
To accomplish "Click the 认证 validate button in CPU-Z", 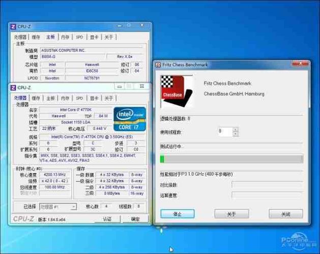I will click(107, 219).
